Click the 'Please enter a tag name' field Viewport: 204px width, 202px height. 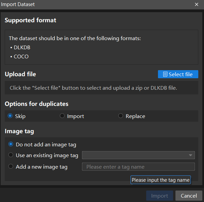tap(138, 167)
